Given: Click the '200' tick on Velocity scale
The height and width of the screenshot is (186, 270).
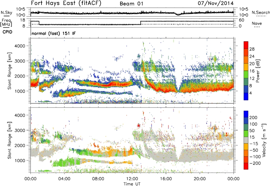Looking at the screenshot, I should [253, 118].
